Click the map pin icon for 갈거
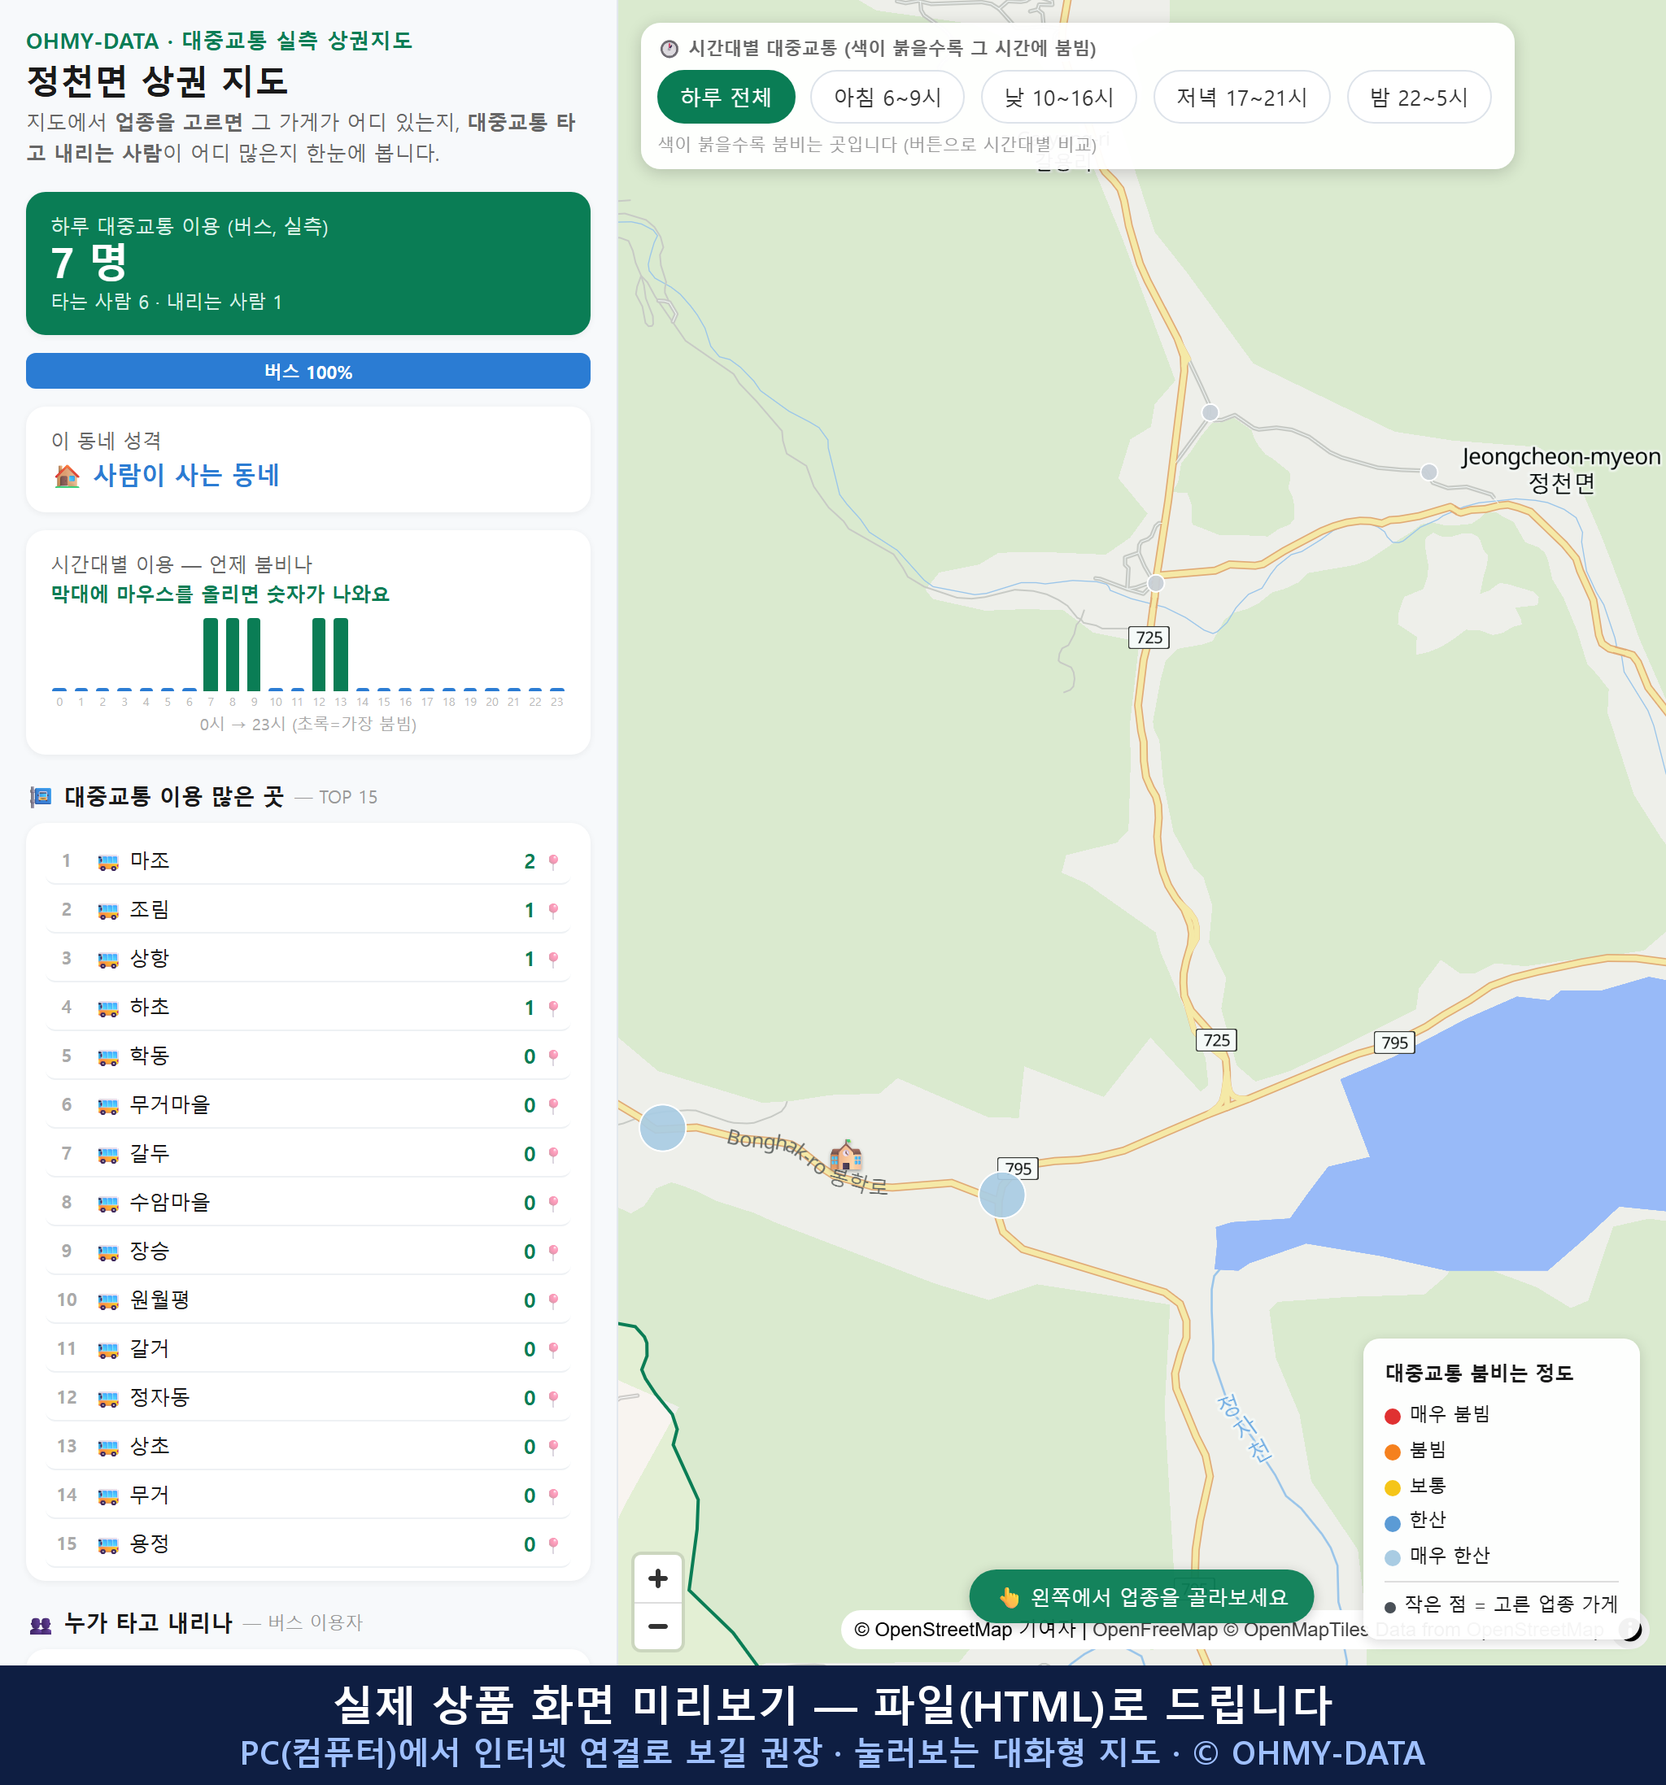 click(x=553, y=1349)
